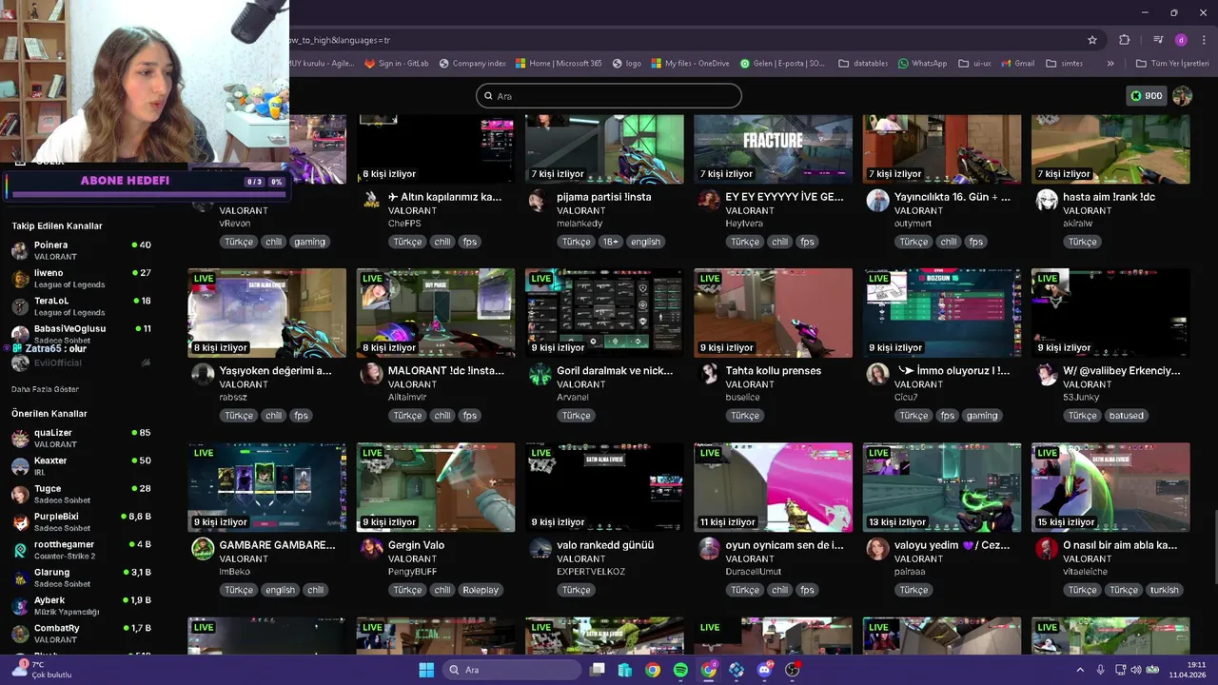The image size is (1218, 685).
Task: Select the english tag under GAMBARE GAMBARE
Action: (x=280, y=590)
